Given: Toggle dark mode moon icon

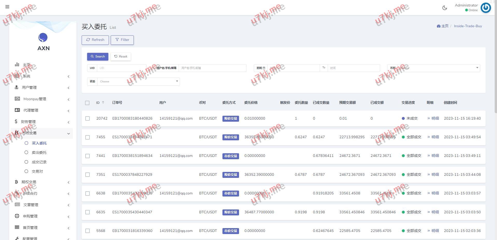Looking at the screenshot, I should (x=444, y=8).
